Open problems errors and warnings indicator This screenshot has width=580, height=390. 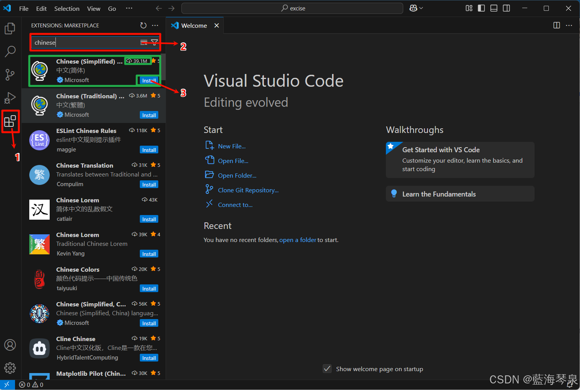[31, 385]
